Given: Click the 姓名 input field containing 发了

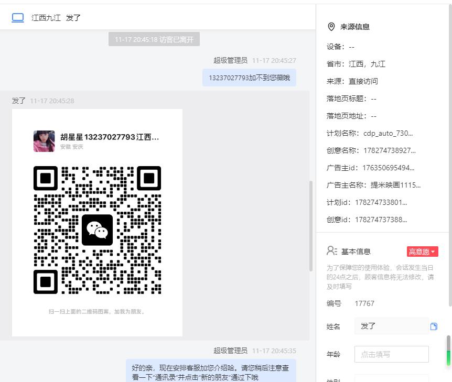Looking at the screenshot, I should pyautogui.click(x=392, y=326).
